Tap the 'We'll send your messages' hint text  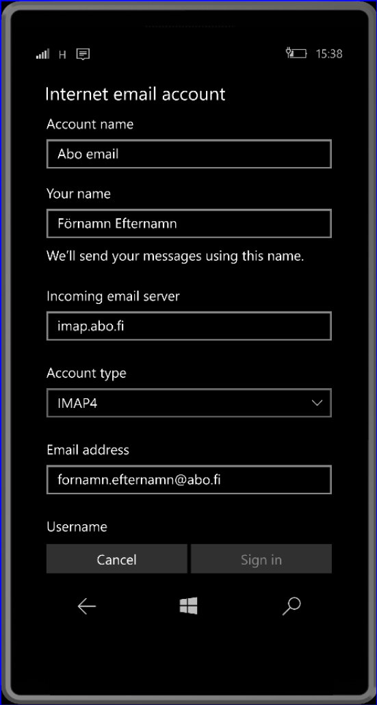[176, 257]
